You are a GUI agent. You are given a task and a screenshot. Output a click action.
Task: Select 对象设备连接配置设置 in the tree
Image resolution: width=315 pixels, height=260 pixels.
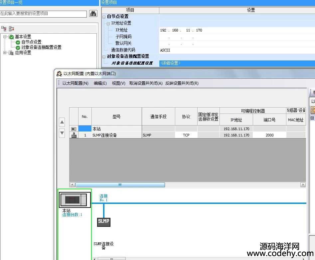point(41,47)
